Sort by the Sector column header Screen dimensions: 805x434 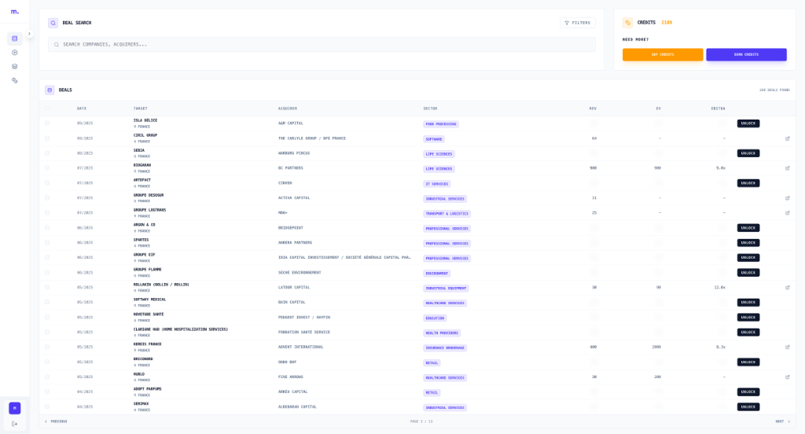click(430, 108)
